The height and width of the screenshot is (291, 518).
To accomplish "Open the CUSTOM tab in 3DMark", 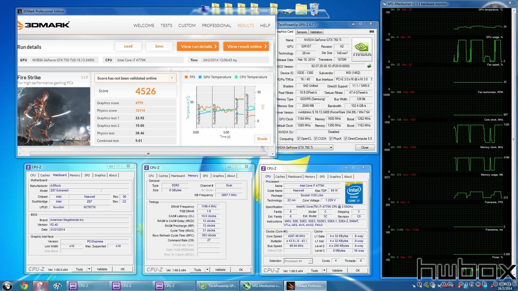I will 187,25.
